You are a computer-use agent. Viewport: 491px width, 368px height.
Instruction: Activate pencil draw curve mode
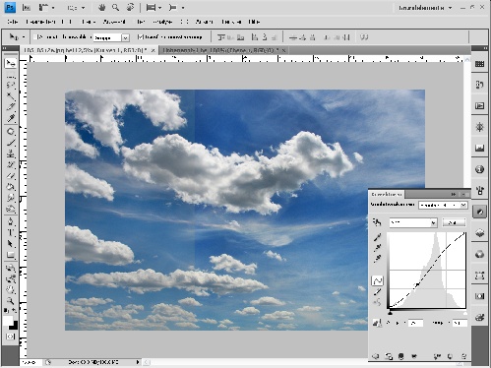[377, 292]
